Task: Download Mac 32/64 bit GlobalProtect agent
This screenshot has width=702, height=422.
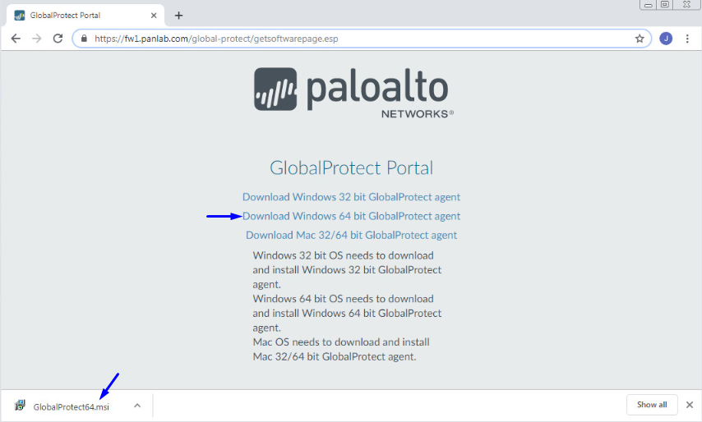Action: (x=351, y=235)
